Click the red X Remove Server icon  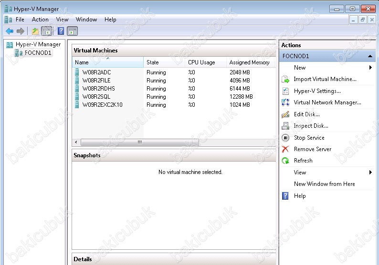[x=285, y=149]
